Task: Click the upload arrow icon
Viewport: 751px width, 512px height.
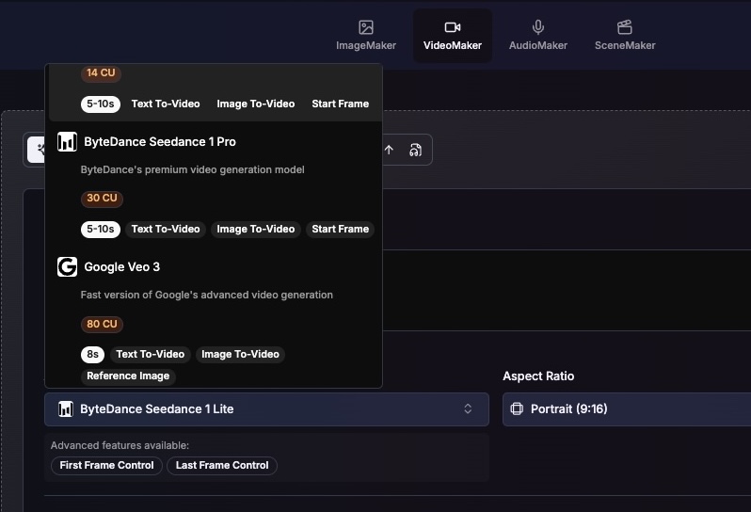Action: 389,150
